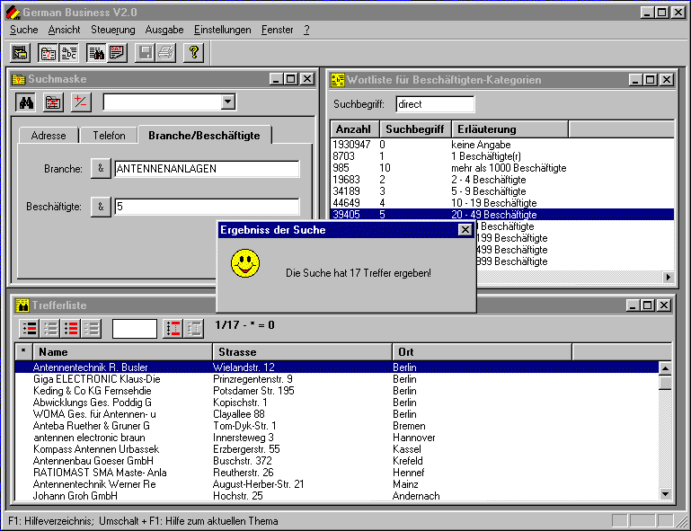691x531 pixels.
Task: Toggle the & operator beside Branche
Action: point(101,168)
